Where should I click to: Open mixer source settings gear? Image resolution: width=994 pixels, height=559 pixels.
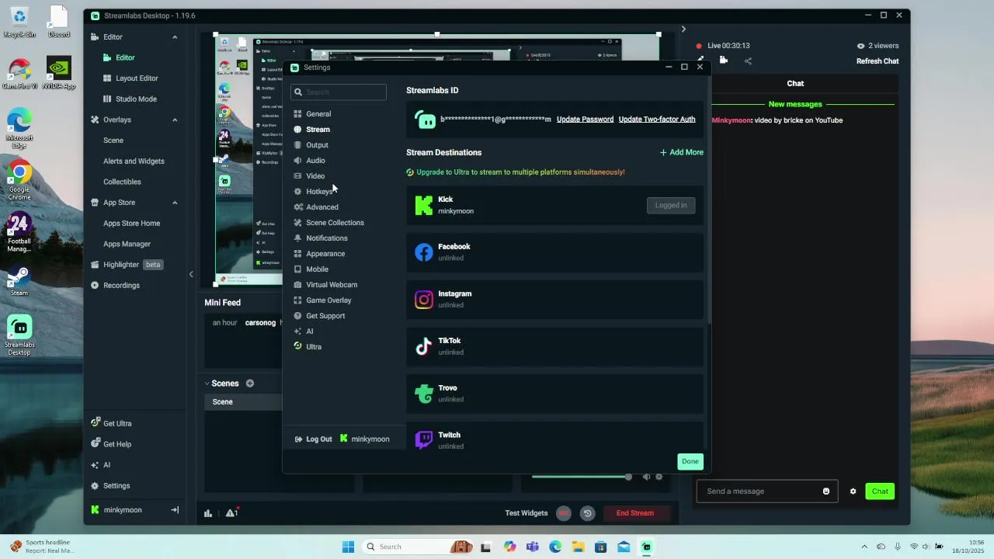point(659,477)
